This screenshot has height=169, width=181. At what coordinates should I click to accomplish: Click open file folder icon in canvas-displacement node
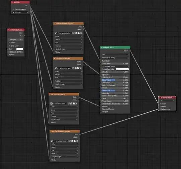[75, 141]
